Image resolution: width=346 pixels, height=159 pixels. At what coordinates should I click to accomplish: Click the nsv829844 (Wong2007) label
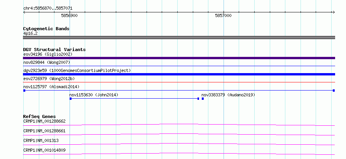[47, 62]
